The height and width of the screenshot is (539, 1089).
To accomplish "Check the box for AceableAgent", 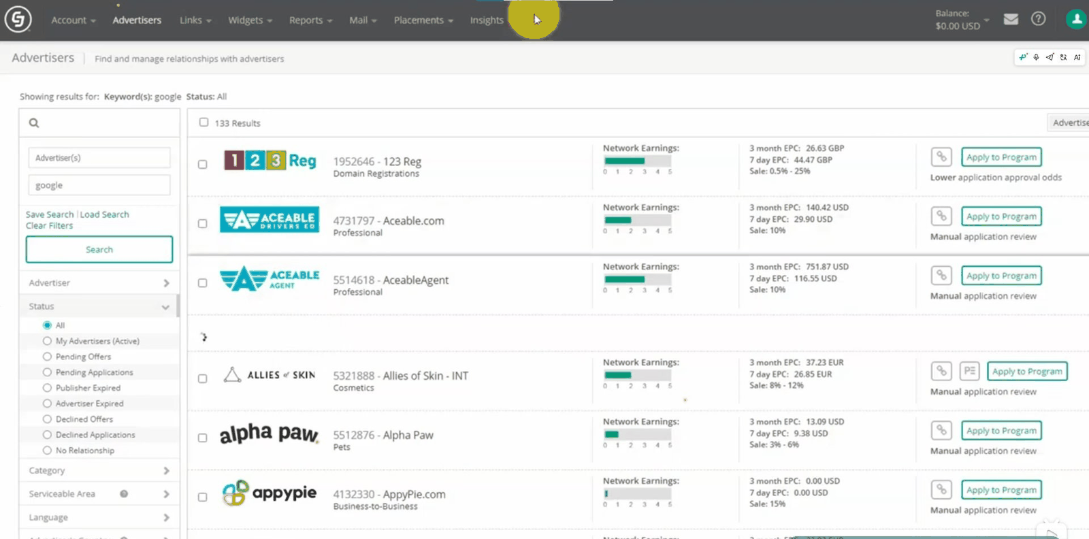I will [202, 282].
